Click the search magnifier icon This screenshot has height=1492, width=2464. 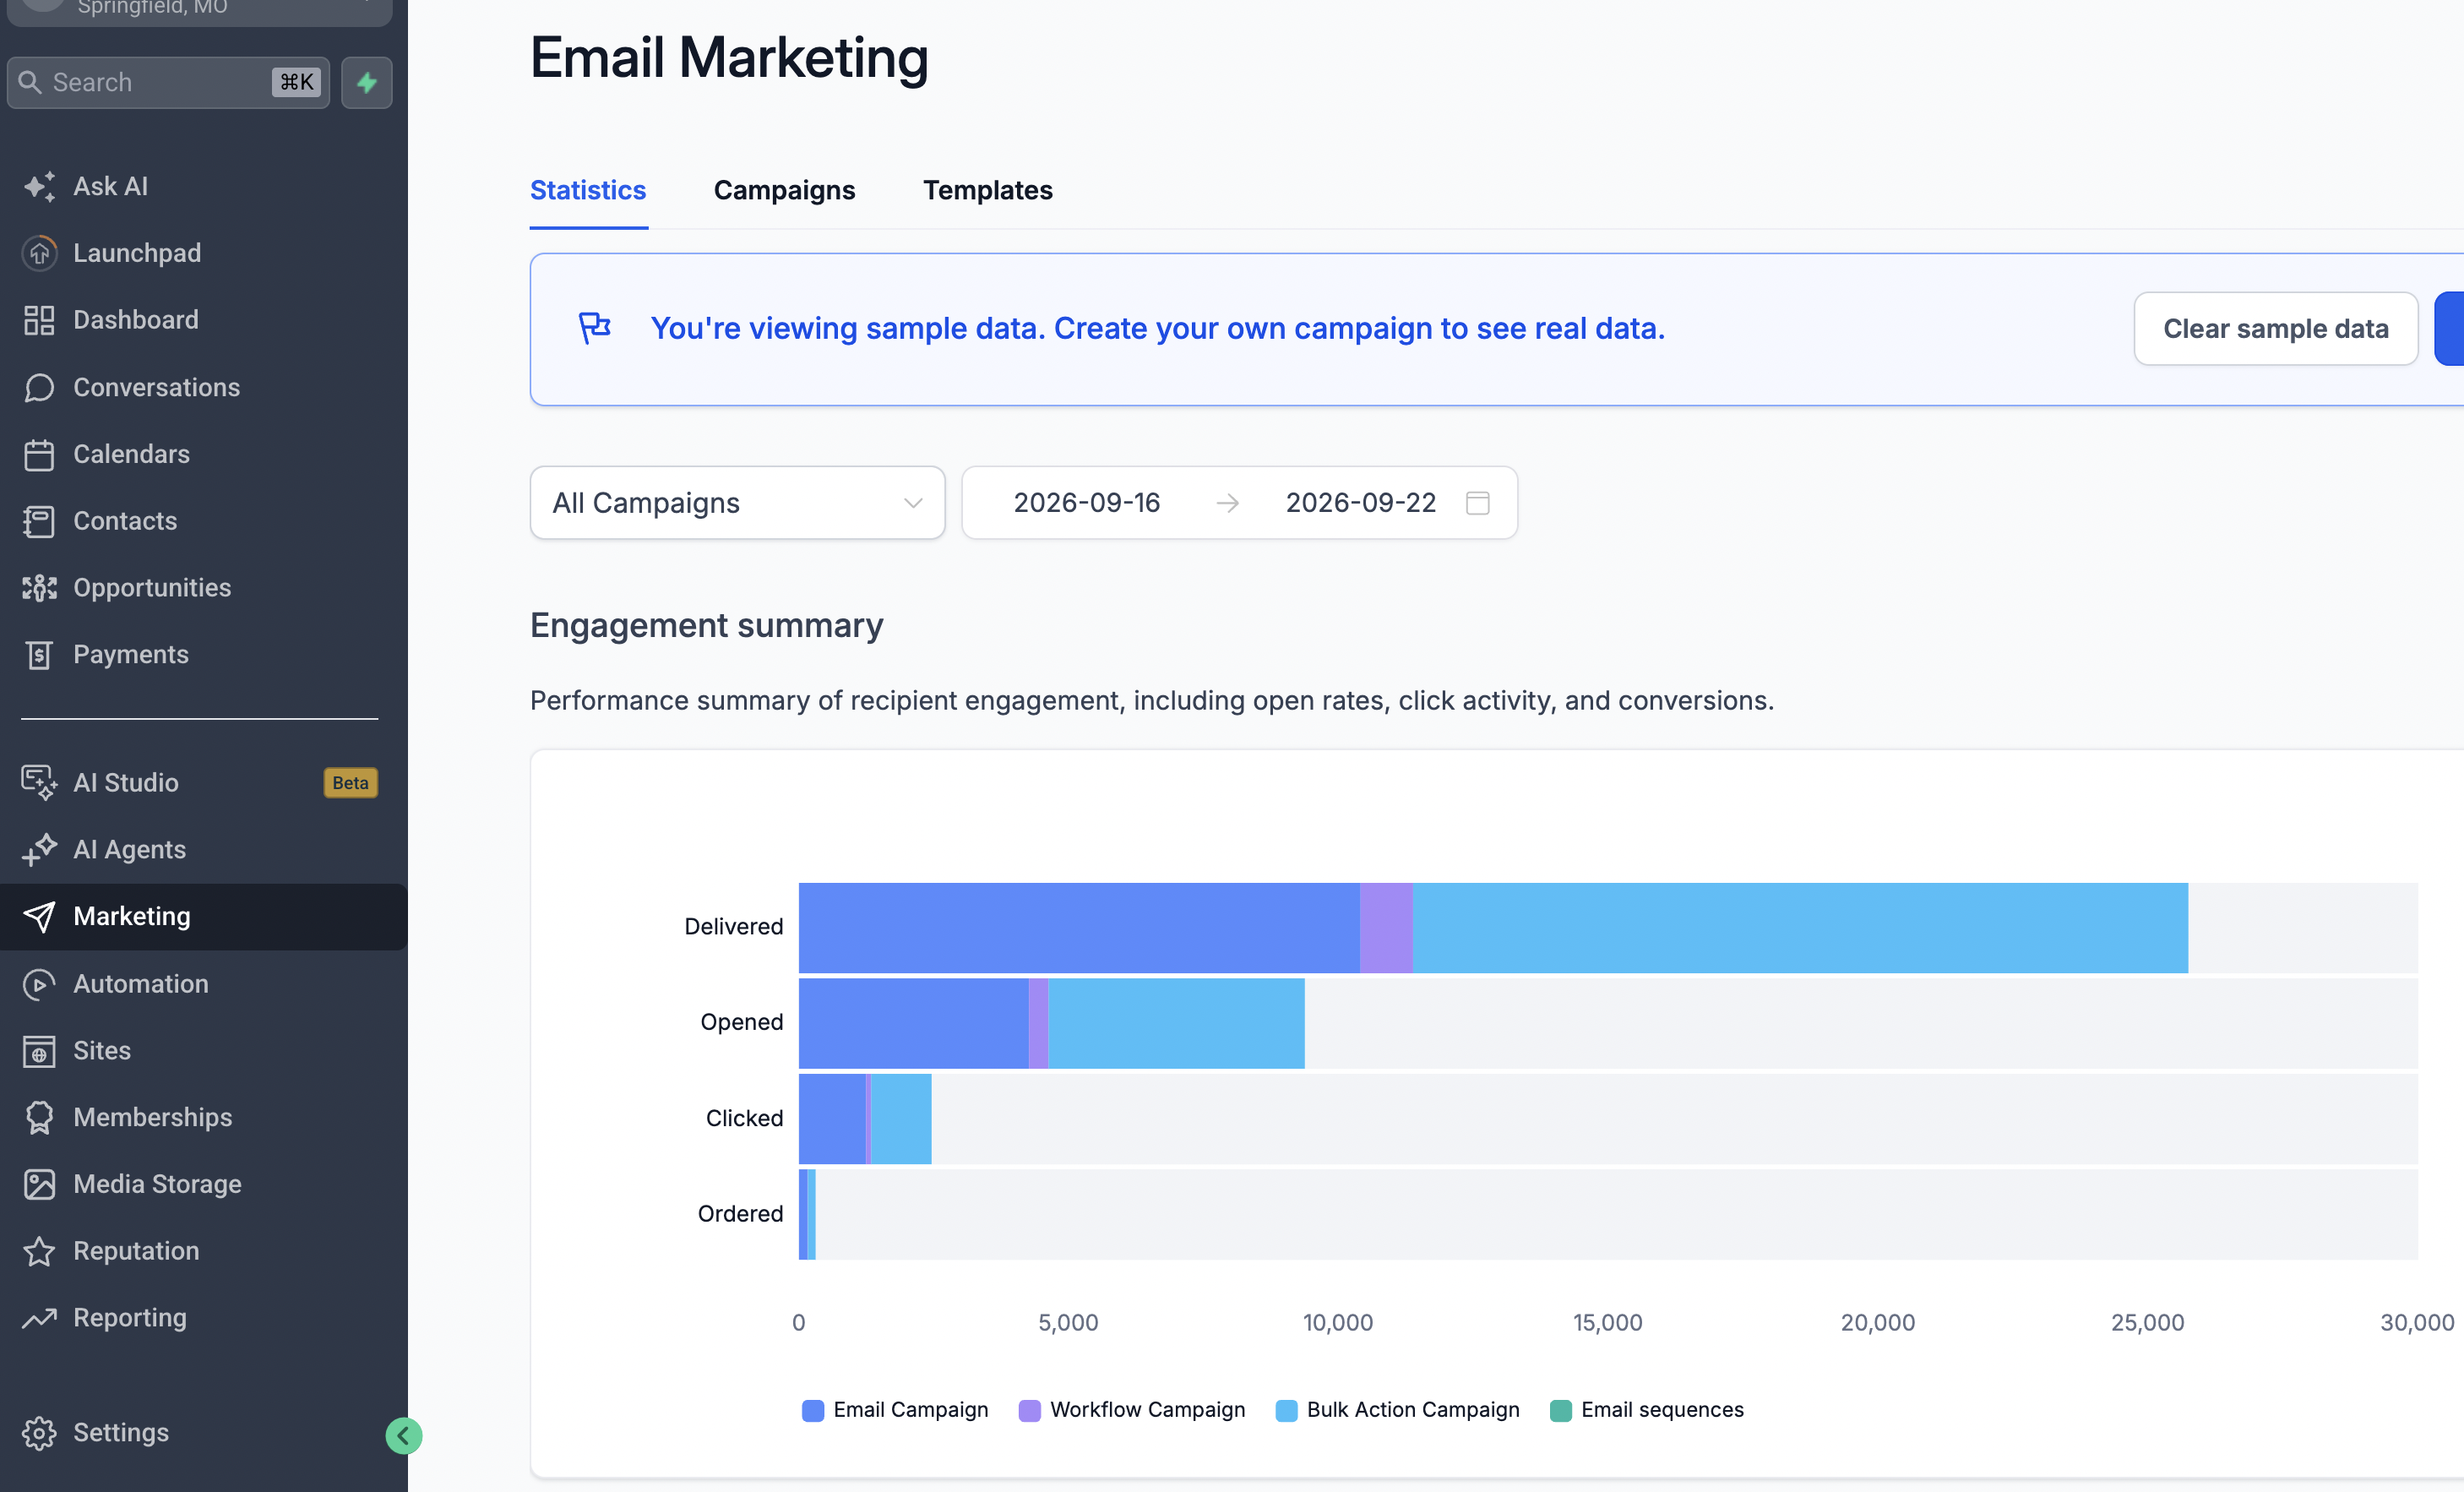pyautogui.click(x=30, y=82)
